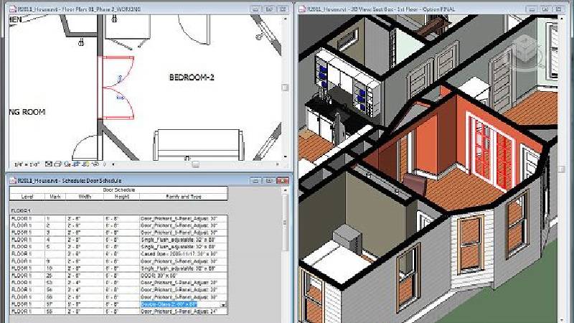Image resolution: width=574 pixels, height=323 pixels.
Task: Select the Mark 9 cell in the schedule
Action: (55, 261)
